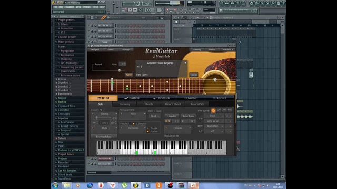The height and width of the screenshot is (189, 337).
Task: Open the Direct tab
Action: point(220,98)
